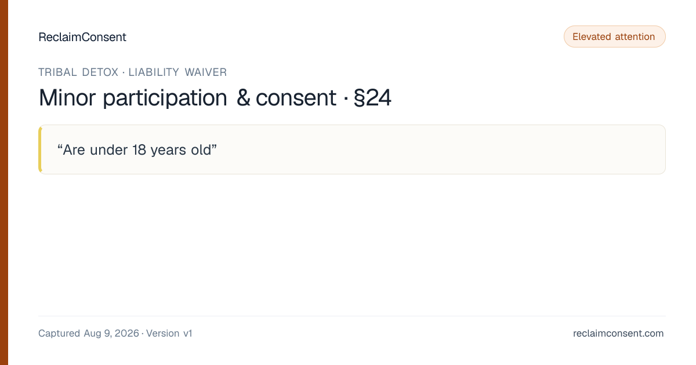
Task: Click the orange-brown stripe along the left edge
Action: 4,183
